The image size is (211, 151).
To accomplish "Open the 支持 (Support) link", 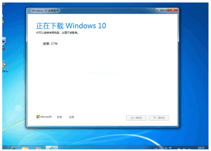I will [59, 117].
